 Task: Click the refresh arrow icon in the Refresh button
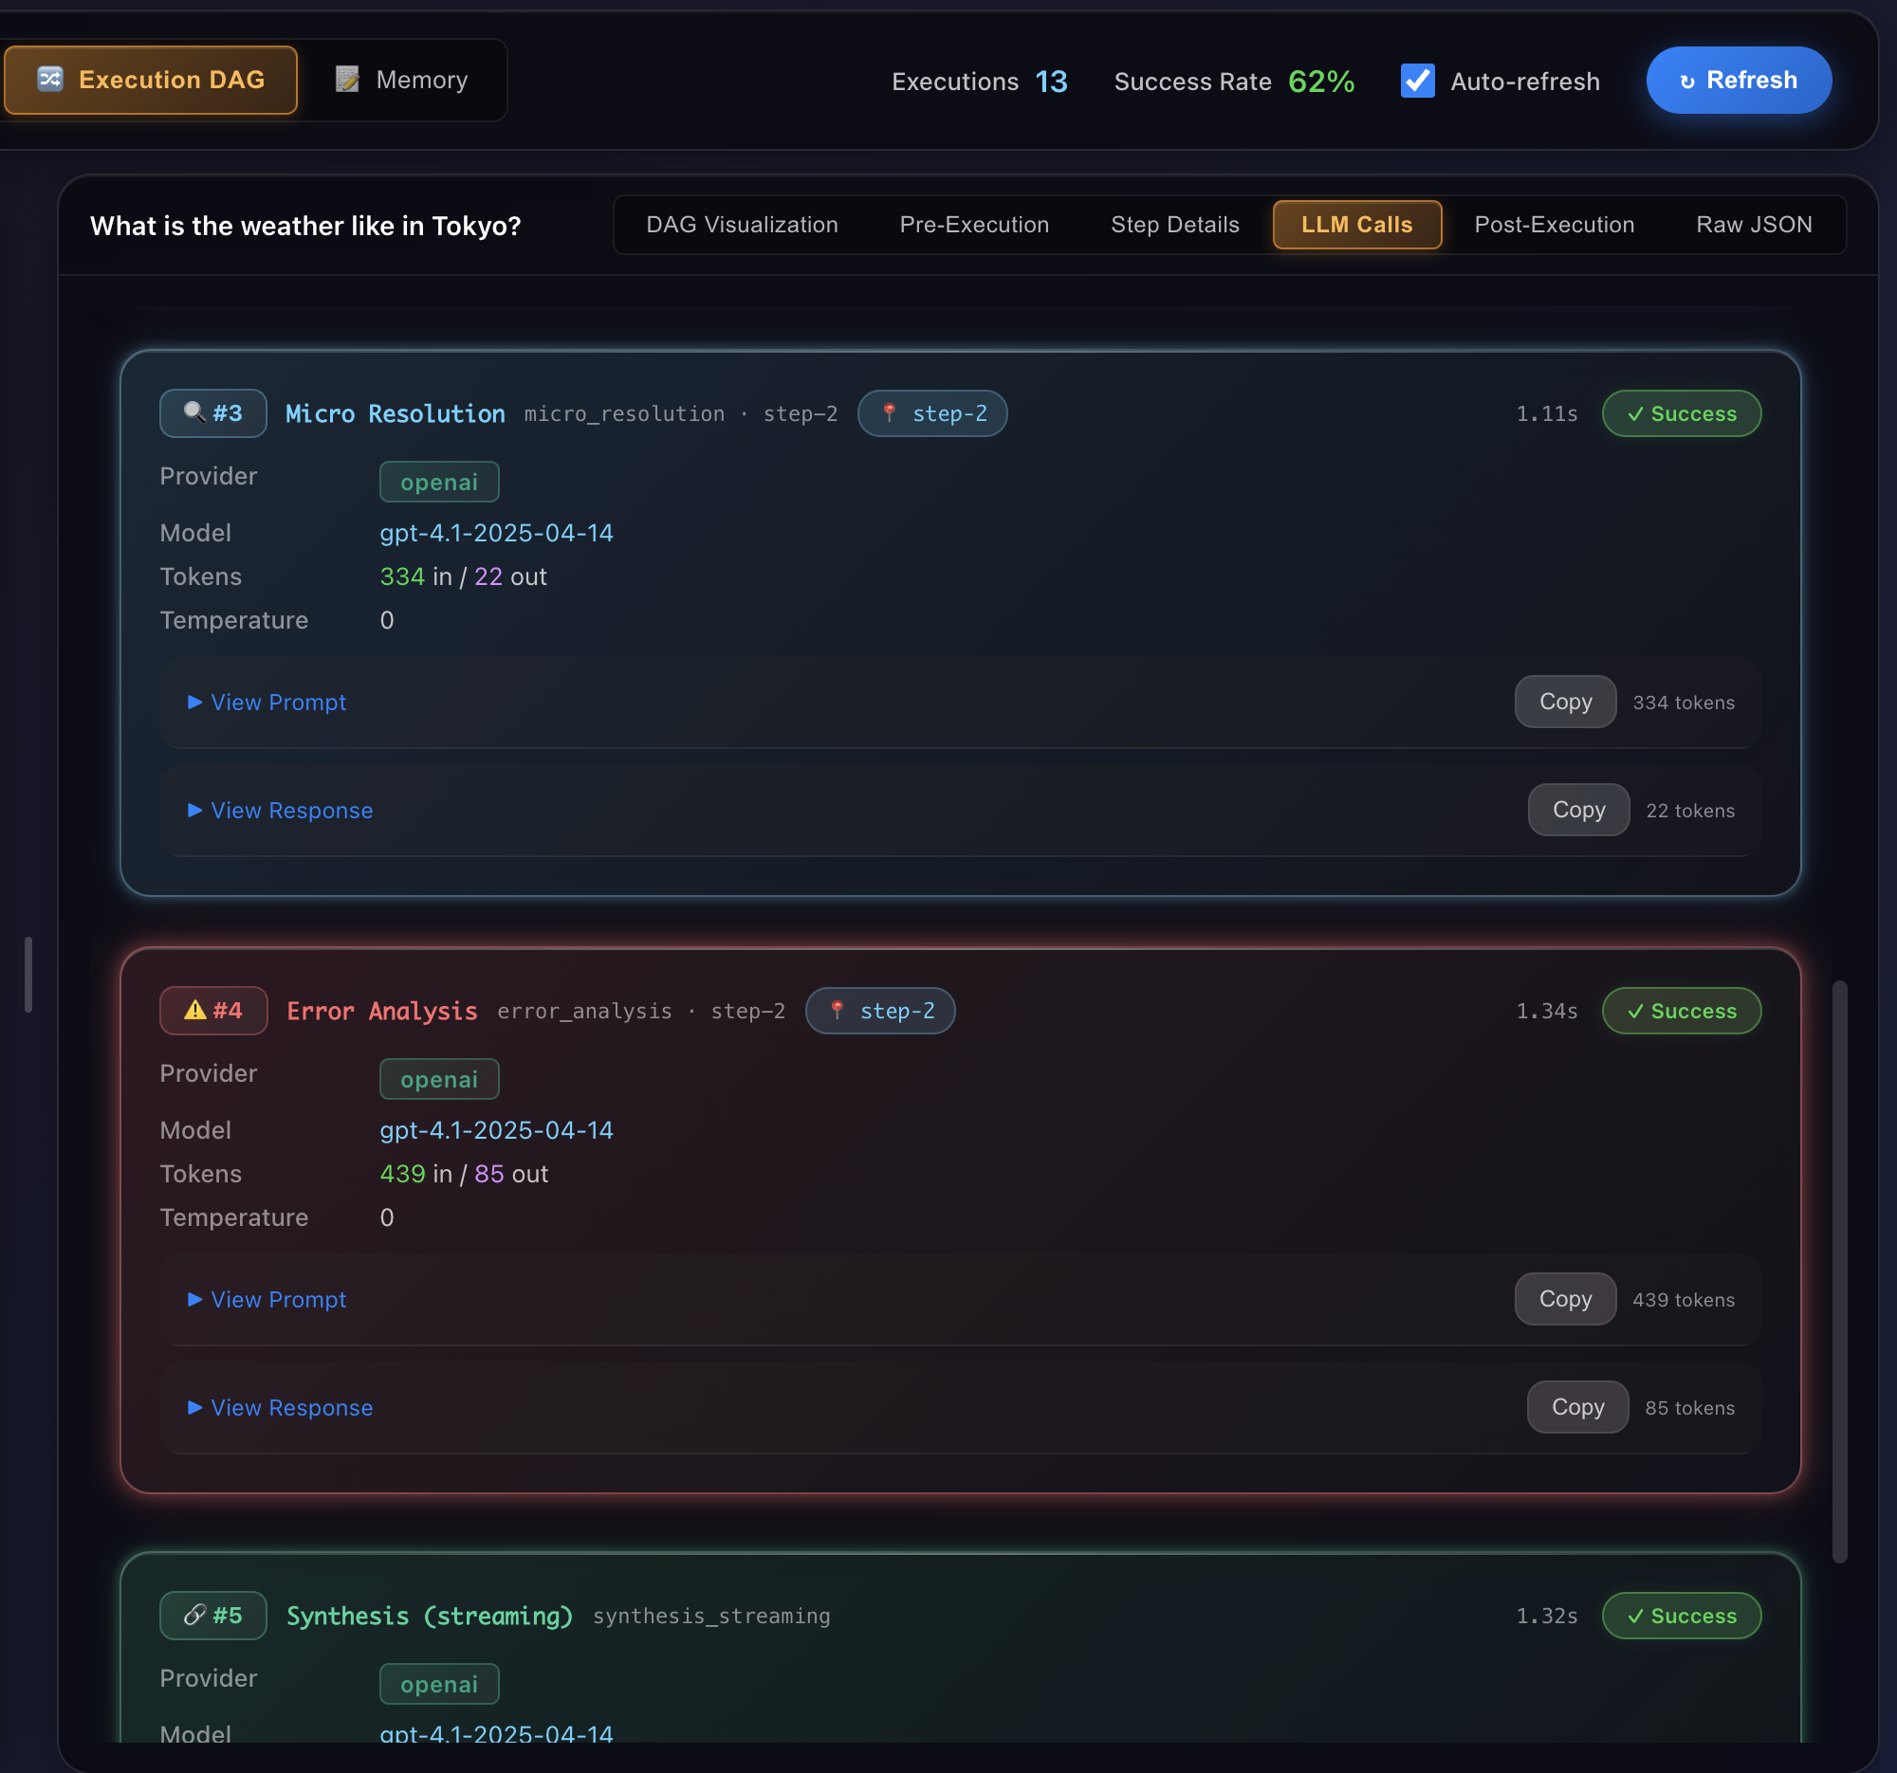coord(1687,82)
